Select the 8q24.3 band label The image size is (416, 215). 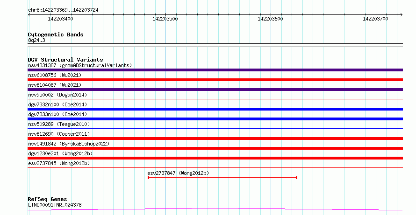pos(36,40)
